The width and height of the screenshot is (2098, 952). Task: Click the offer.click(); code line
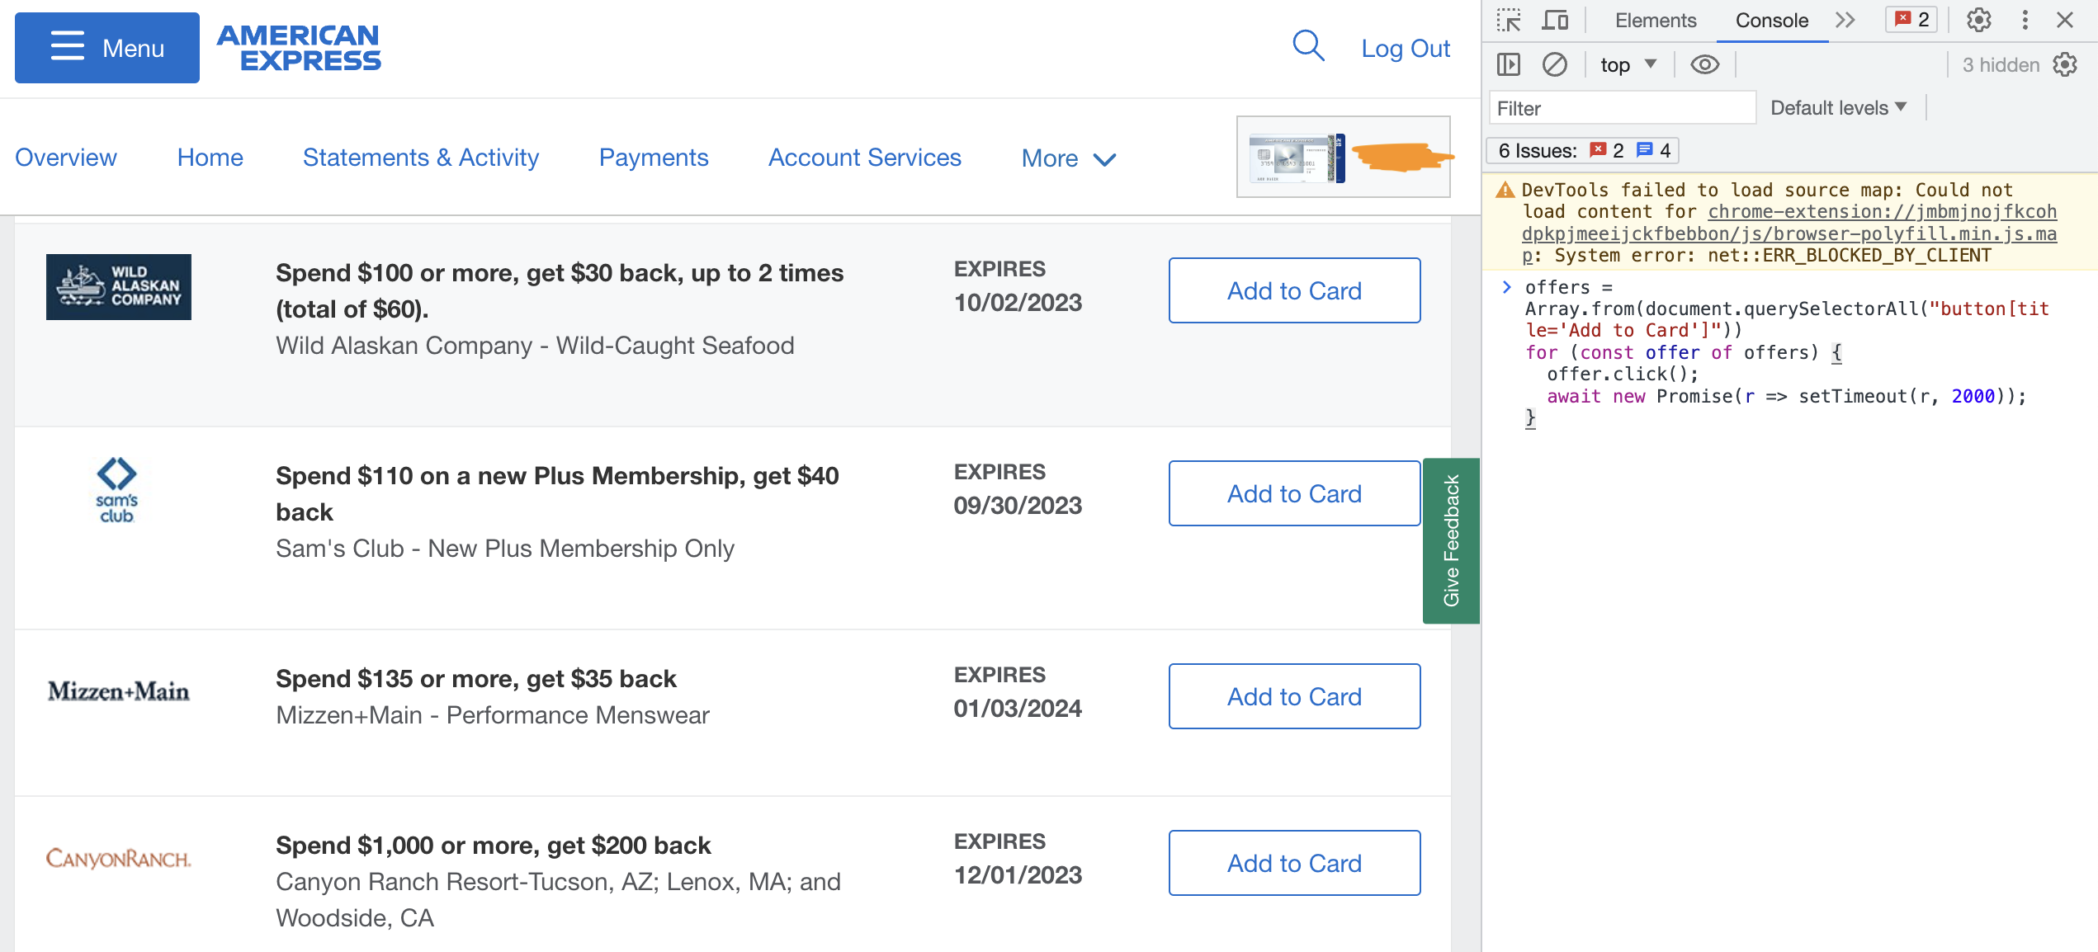point(1623,374)
